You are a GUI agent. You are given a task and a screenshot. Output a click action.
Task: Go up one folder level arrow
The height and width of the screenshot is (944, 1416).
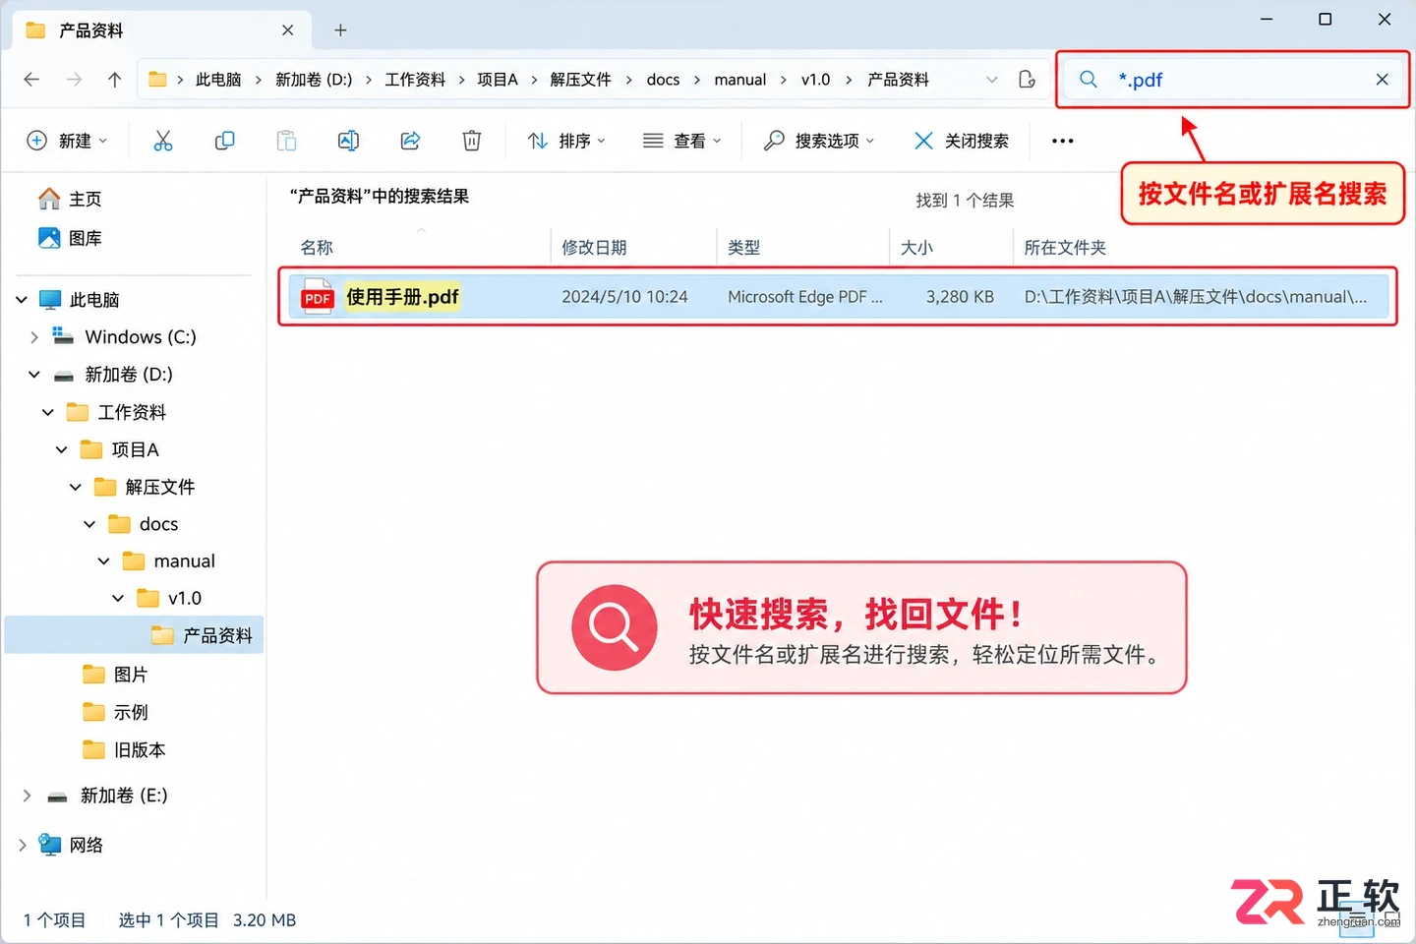(x=114, y=80)
